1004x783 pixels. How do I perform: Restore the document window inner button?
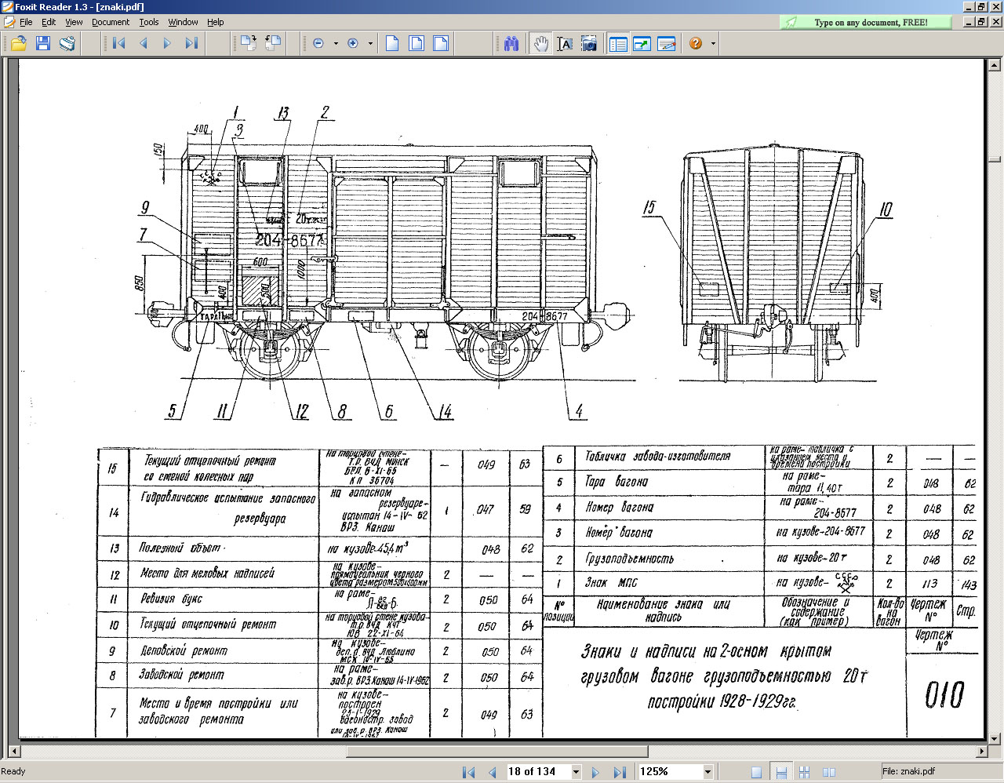click(980, 23)
